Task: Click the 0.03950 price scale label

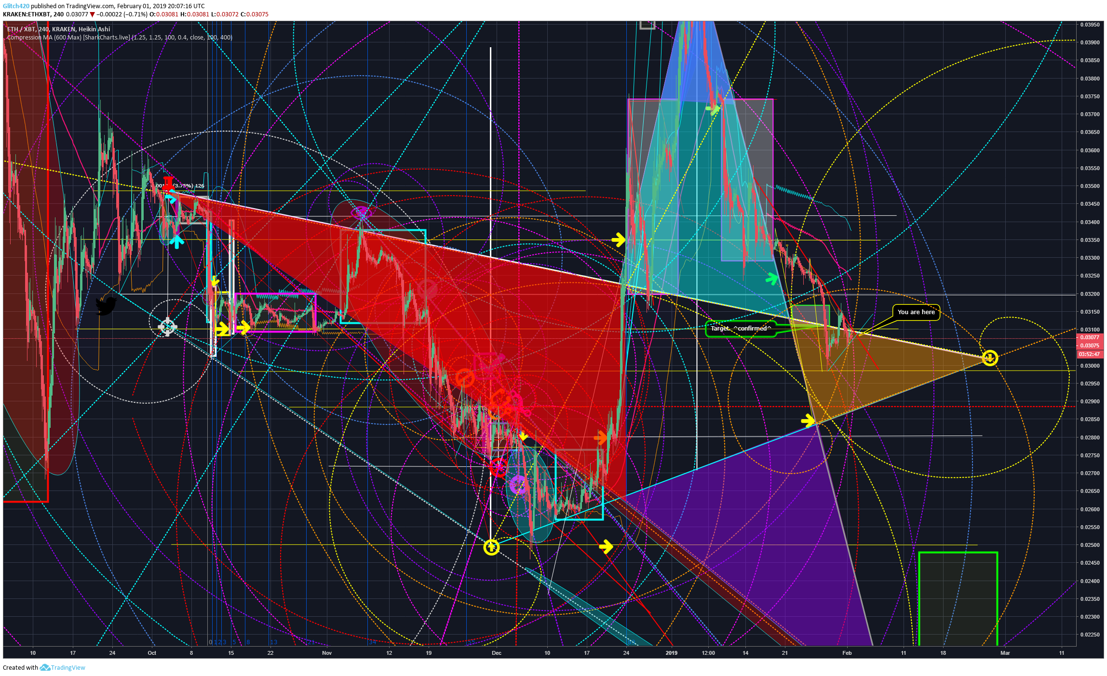Action: click(1090, 24)
